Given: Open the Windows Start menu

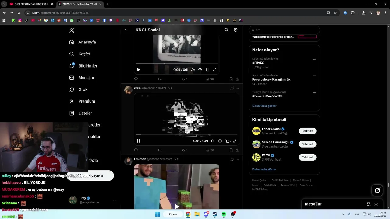Looking at the screenshot, I should coord(158,214).
